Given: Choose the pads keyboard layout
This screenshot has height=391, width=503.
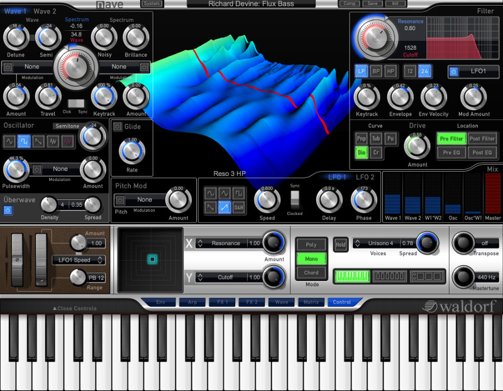Looking at the screenshot, I should [428, 276].
